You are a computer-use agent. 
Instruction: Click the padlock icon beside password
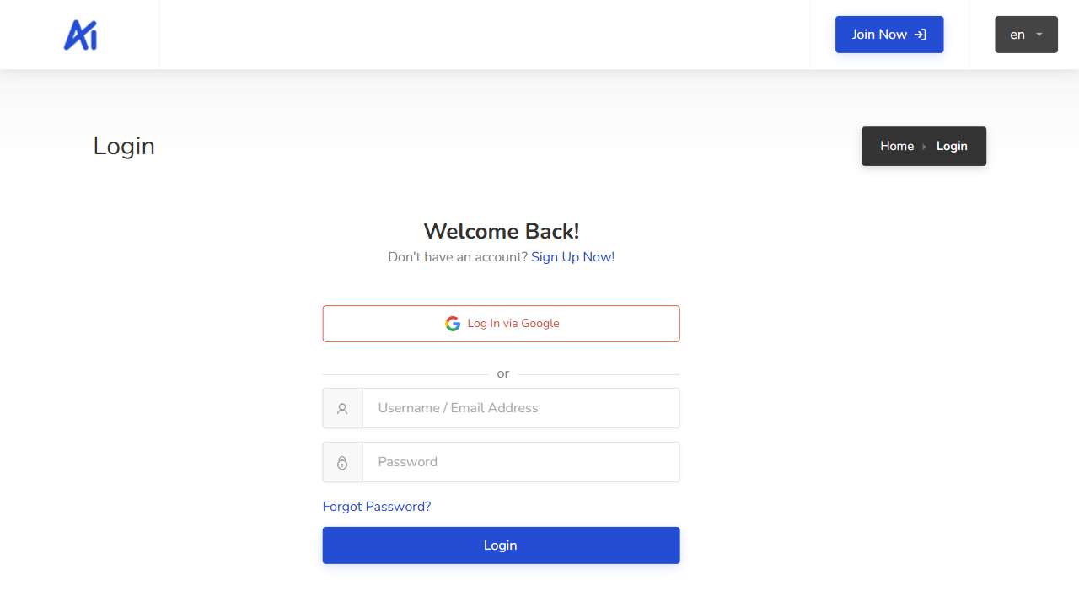(342, 463)
